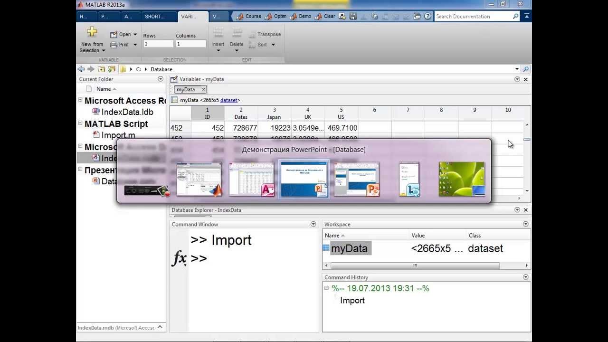
Task: Switch to Lync window thumbnail in switcher
Action: (409, 179)
